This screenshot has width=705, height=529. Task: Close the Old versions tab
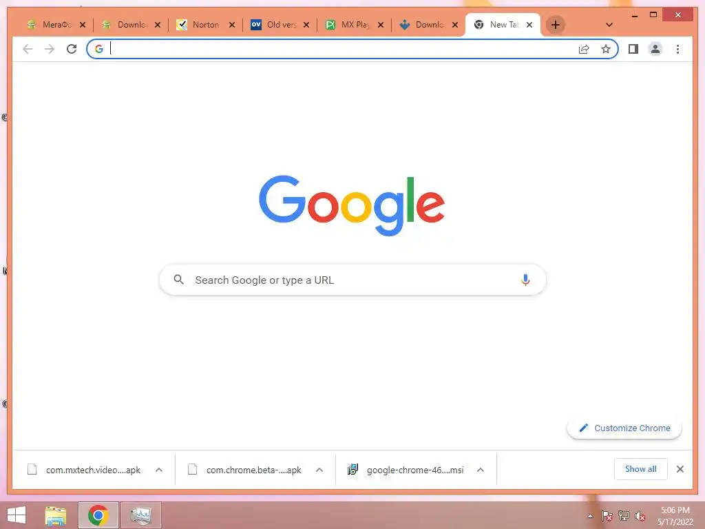point(306,25)
